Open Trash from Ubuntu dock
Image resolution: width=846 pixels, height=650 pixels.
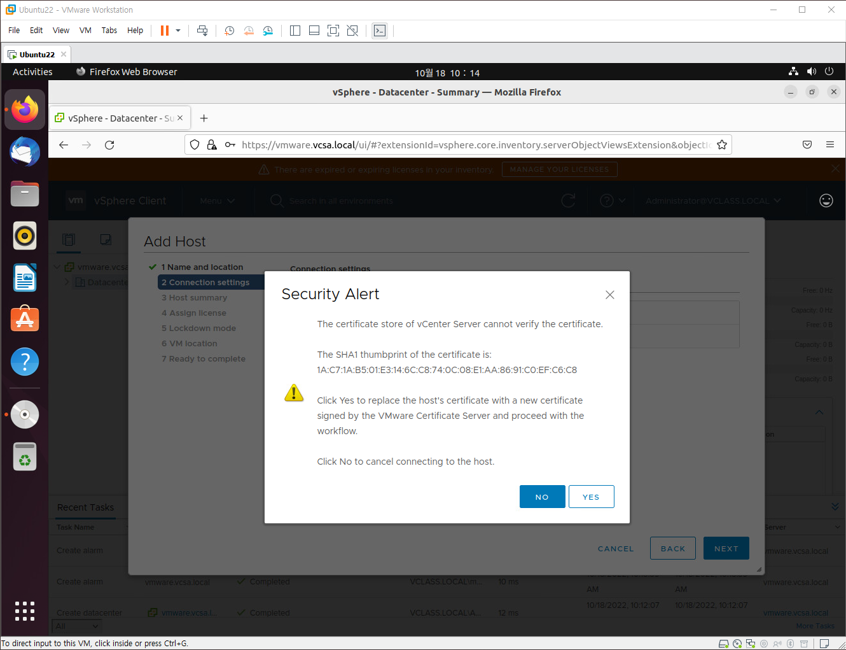point(25,456)
